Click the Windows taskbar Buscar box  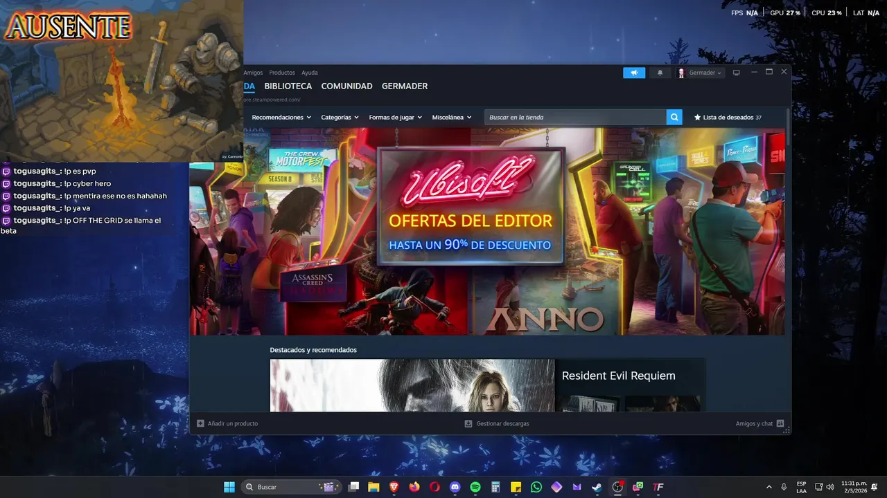point(292,487)
